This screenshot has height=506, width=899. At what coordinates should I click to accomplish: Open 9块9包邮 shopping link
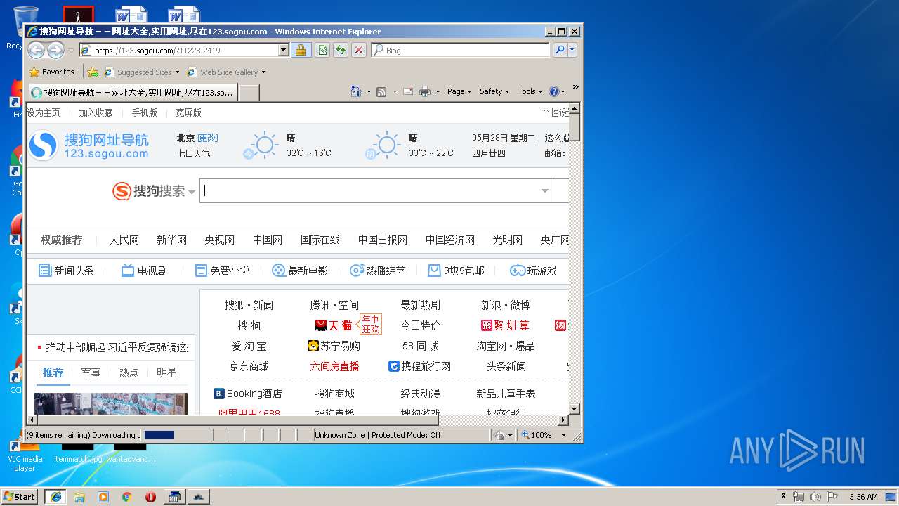point(456,271)
